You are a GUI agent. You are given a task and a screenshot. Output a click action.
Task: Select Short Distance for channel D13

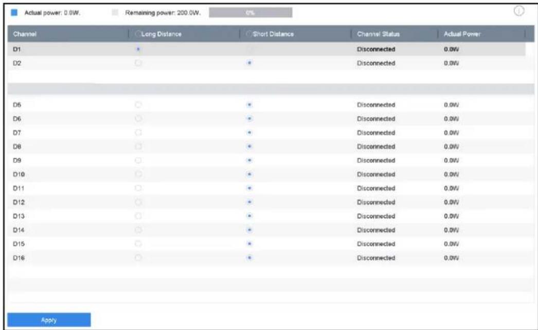[249, 216]
